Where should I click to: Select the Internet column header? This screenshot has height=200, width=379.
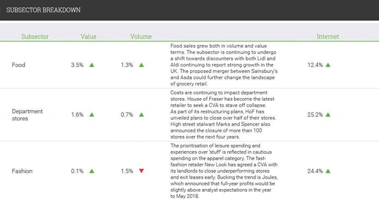point(328,37)
